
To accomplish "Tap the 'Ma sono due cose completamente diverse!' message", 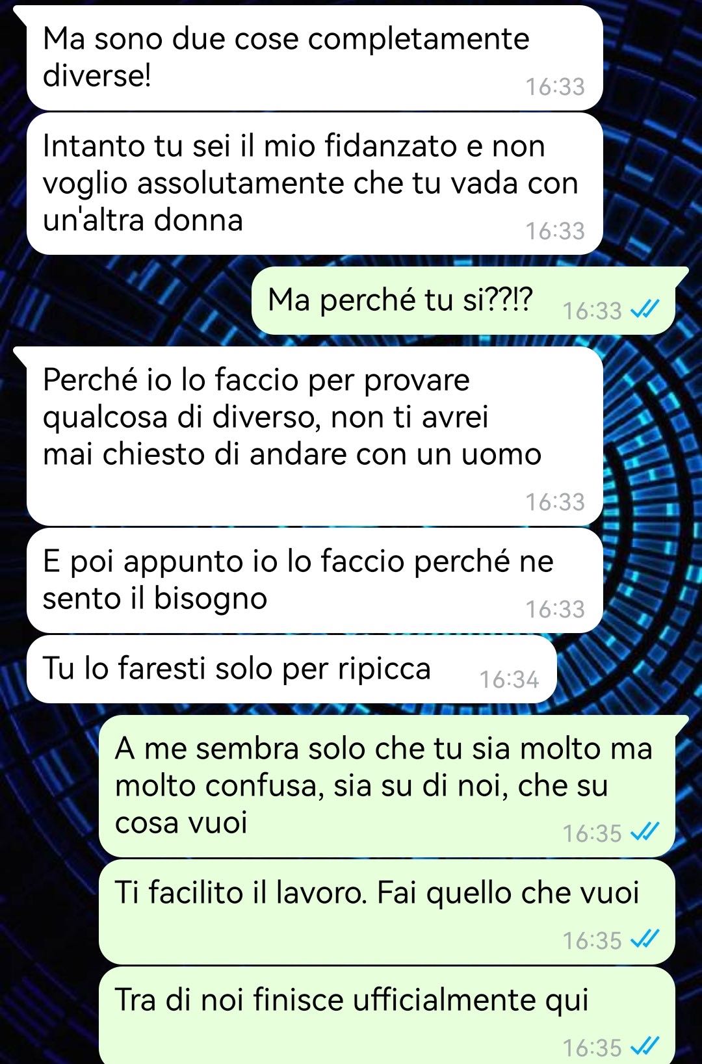I will 315,58.
